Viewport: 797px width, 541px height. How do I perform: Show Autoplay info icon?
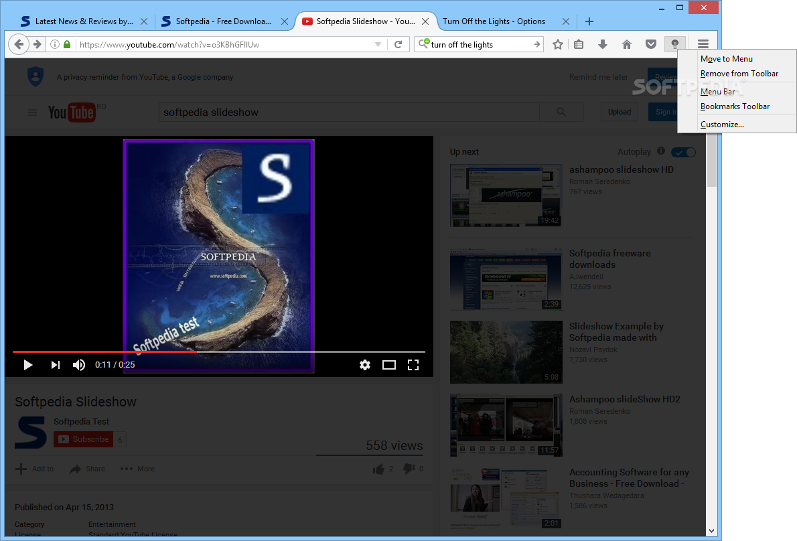(x=661, y=151)
